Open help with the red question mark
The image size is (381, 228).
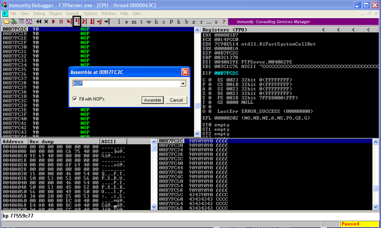[x=224, y=22]
